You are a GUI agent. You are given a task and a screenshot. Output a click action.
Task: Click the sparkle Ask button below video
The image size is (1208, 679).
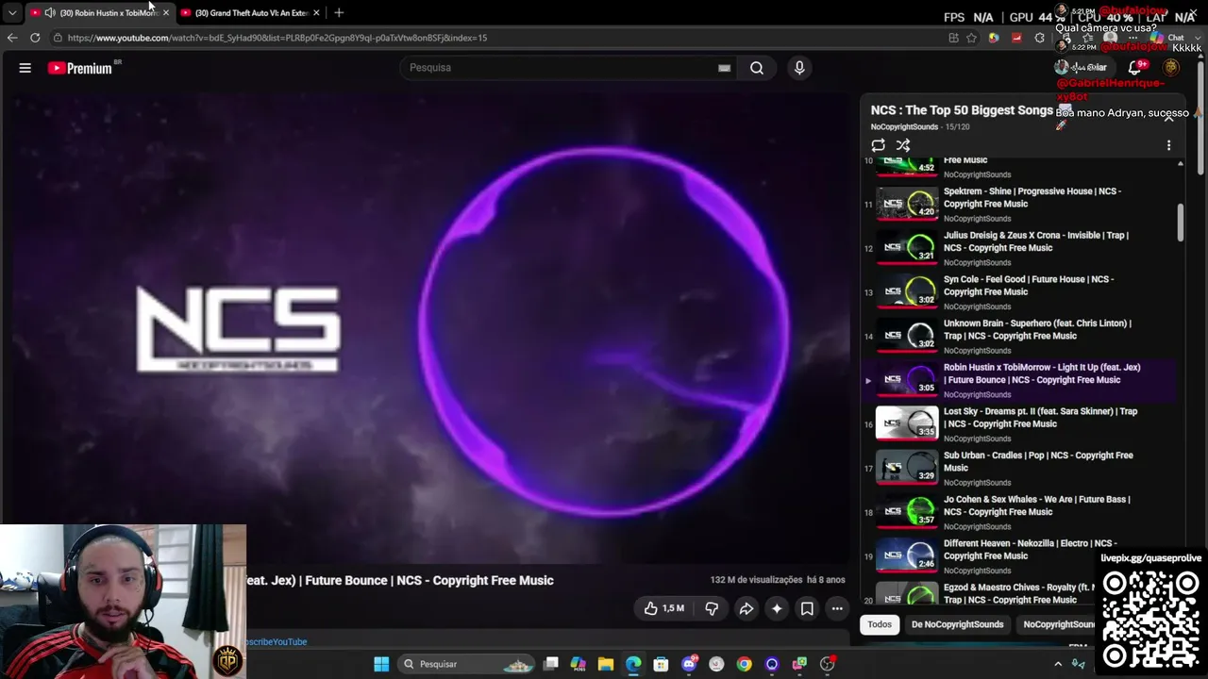(777, 609)
